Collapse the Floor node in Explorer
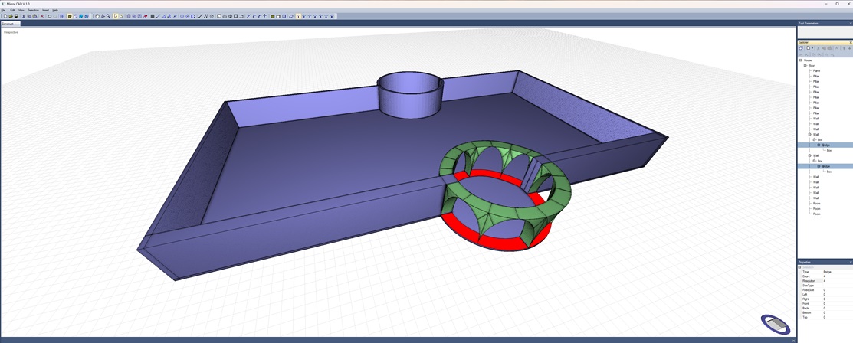This screenshot has width=853, height=343. coord(805,66)
